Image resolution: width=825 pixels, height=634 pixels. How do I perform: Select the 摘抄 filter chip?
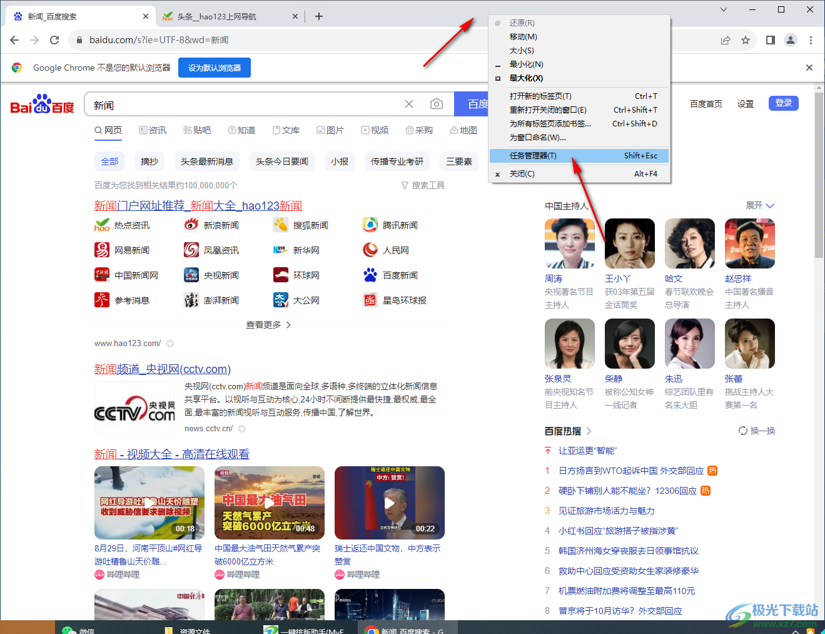coord(149,161)
